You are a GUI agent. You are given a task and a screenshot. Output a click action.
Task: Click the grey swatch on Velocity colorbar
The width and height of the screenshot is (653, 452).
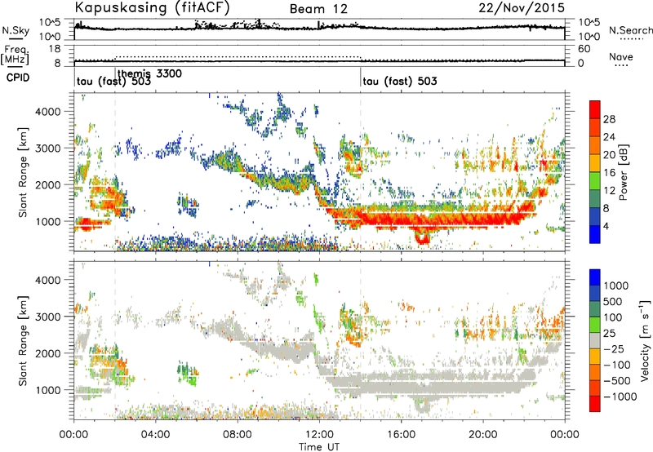(x=595, y=340)
